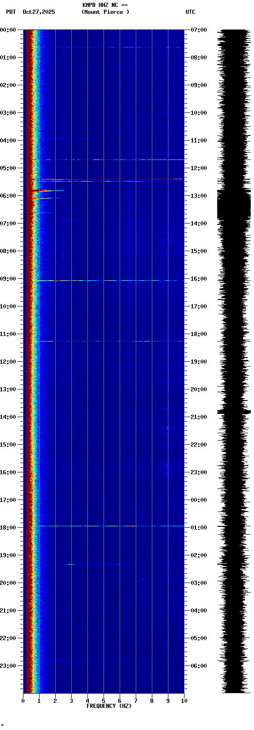The height and width of the screenshot is (730, 254).
Task: Click the UTC time label '07:00'
Action: coord(199,30)
